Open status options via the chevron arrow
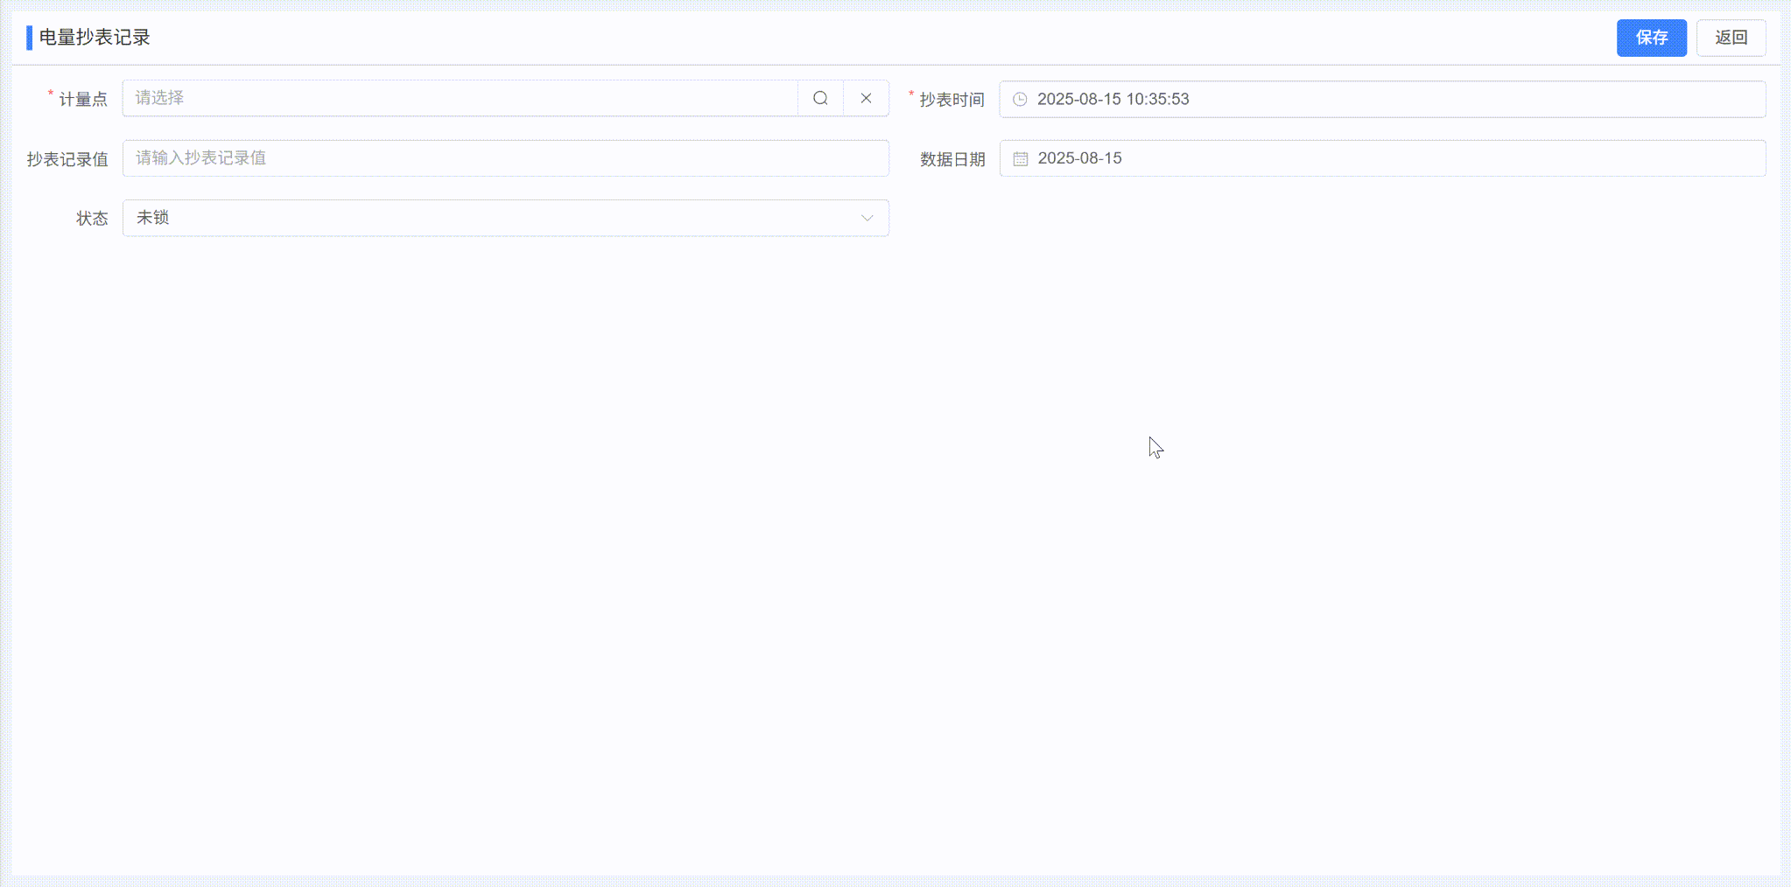 click(x=865, y=218)
